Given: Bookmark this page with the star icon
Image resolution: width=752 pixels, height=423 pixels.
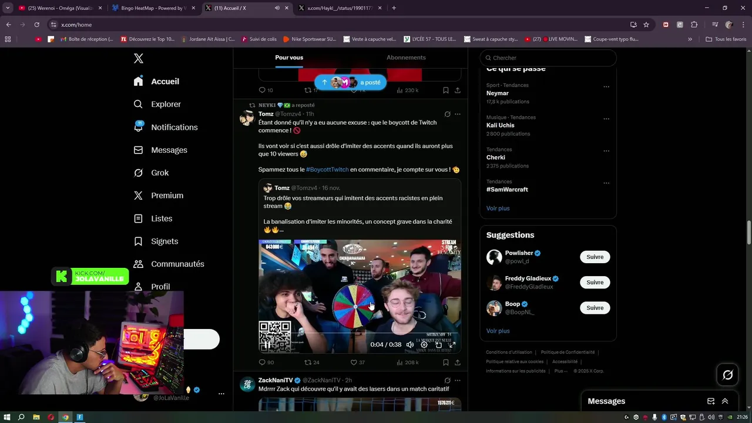Looking at the screenshot, I should pyautogui.click(x=646, y=25).
